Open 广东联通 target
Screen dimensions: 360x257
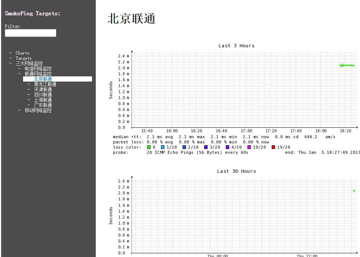(43, 105)
